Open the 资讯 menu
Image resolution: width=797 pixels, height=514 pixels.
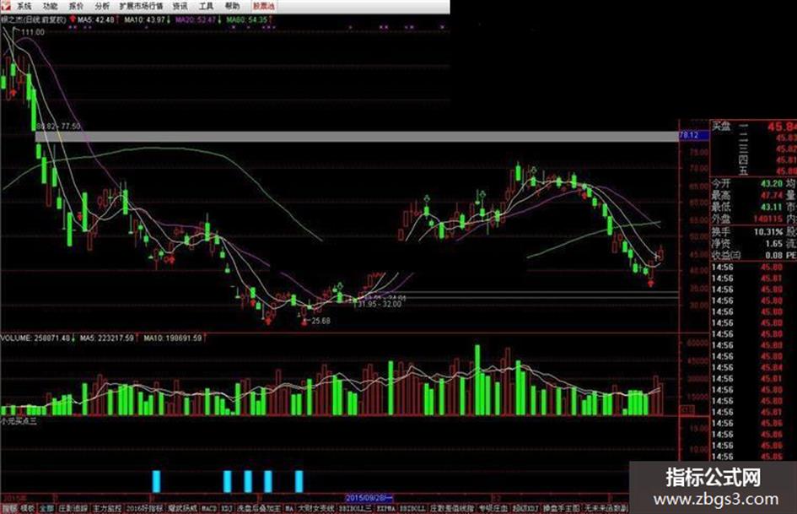pos(180,6)
